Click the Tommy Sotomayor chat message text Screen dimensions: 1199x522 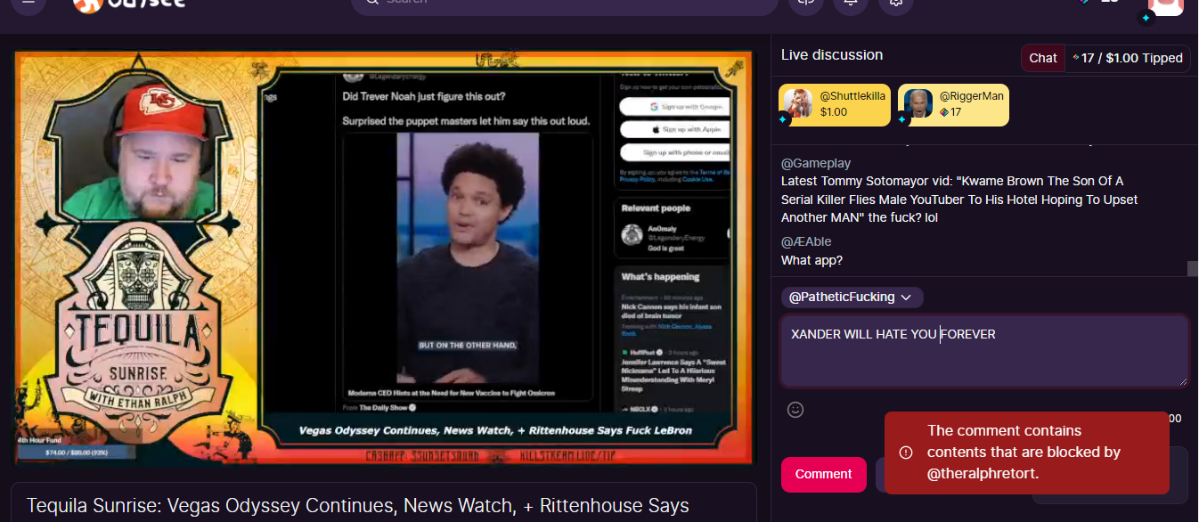coord(959,200)
